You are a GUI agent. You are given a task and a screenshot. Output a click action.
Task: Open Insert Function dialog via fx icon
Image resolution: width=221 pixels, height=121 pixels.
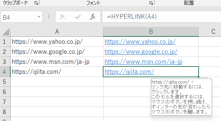point(92,17)
